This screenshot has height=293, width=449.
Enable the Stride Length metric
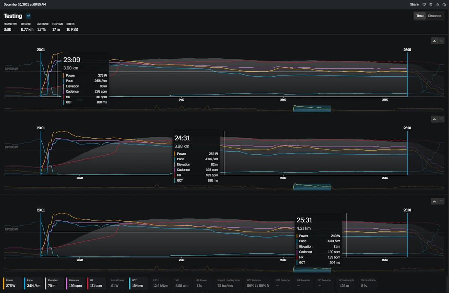click(348, 283)
